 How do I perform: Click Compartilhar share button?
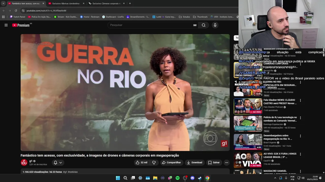(x=172, y=163)
